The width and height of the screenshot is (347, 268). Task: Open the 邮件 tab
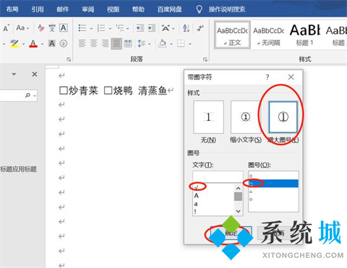[63, 9]
